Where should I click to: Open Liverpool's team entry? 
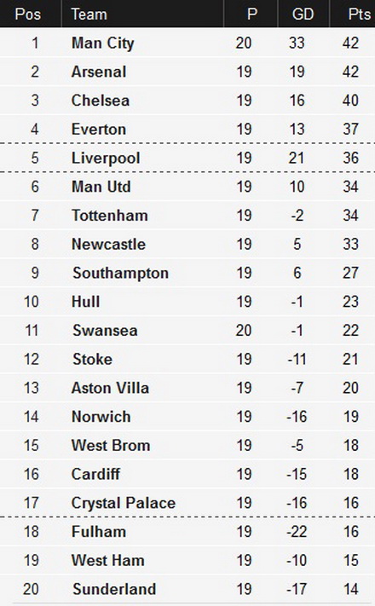point(106,158)
